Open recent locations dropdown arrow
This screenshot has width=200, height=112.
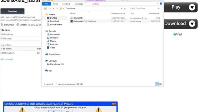(x=53, y=8)
